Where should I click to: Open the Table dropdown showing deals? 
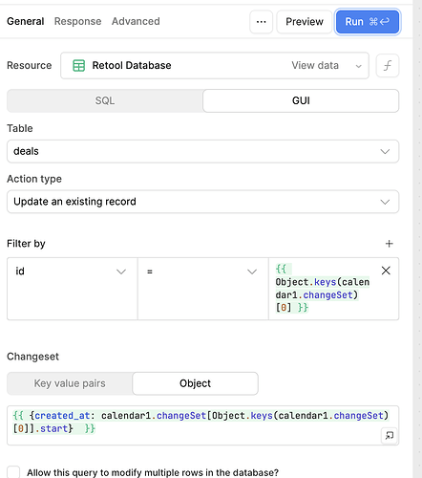pos(202,151)
